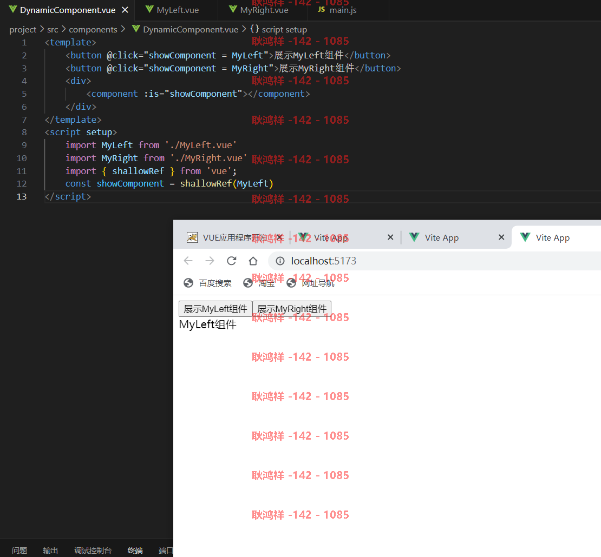
Task: Click the 展示MyRight组件 button
Action: [x=292, y=309]
